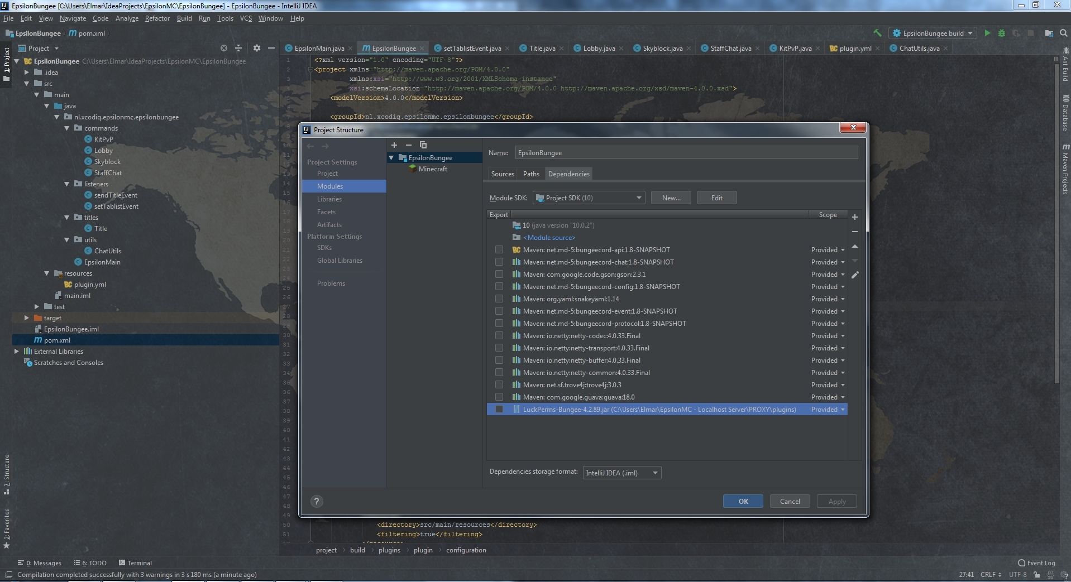Click the copy module icon
1071x582 pixels.
coord(423,145)
